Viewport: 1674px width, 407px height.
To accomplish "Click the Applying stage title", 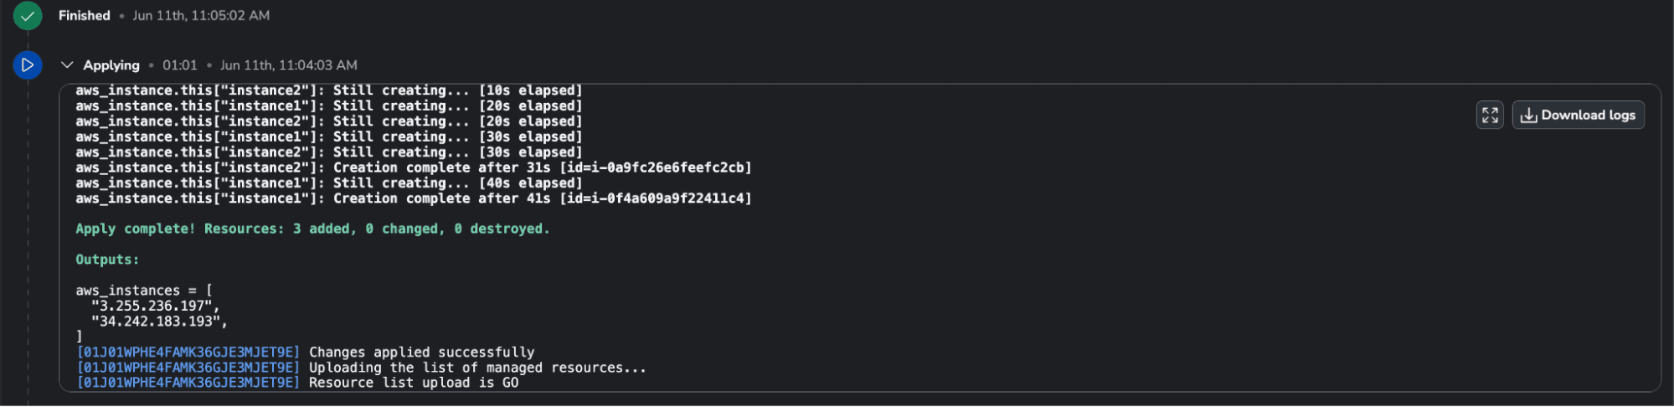I will [111, 65].
